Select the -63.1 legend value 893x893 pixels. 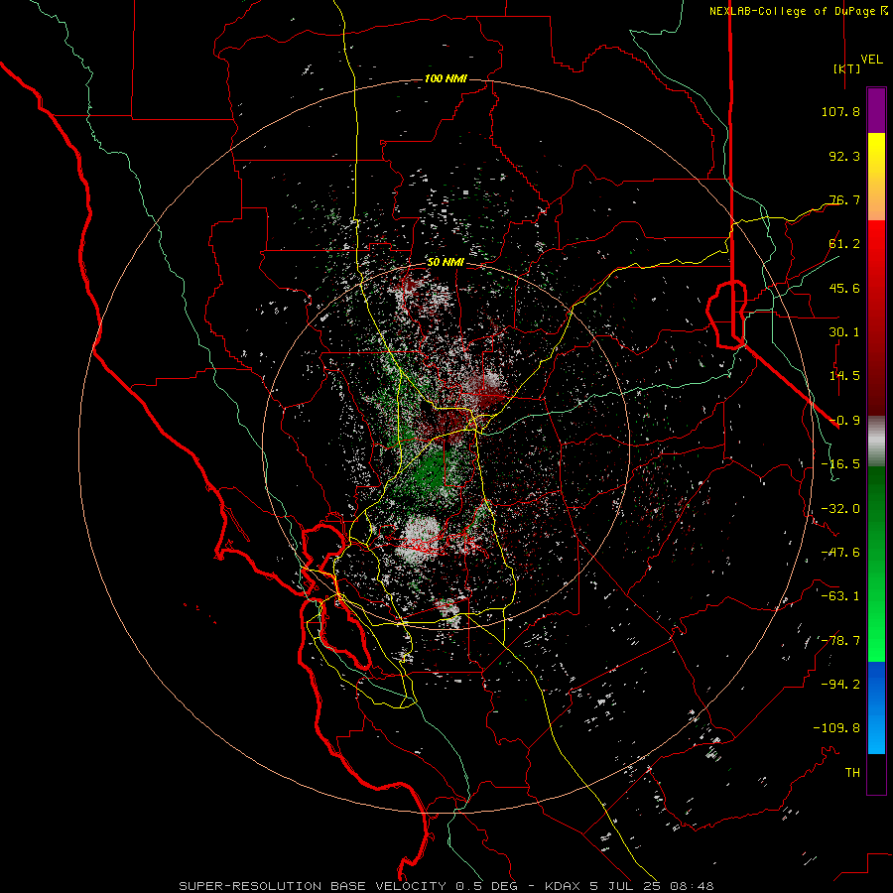pyautogui.click(x=840, y=596)
